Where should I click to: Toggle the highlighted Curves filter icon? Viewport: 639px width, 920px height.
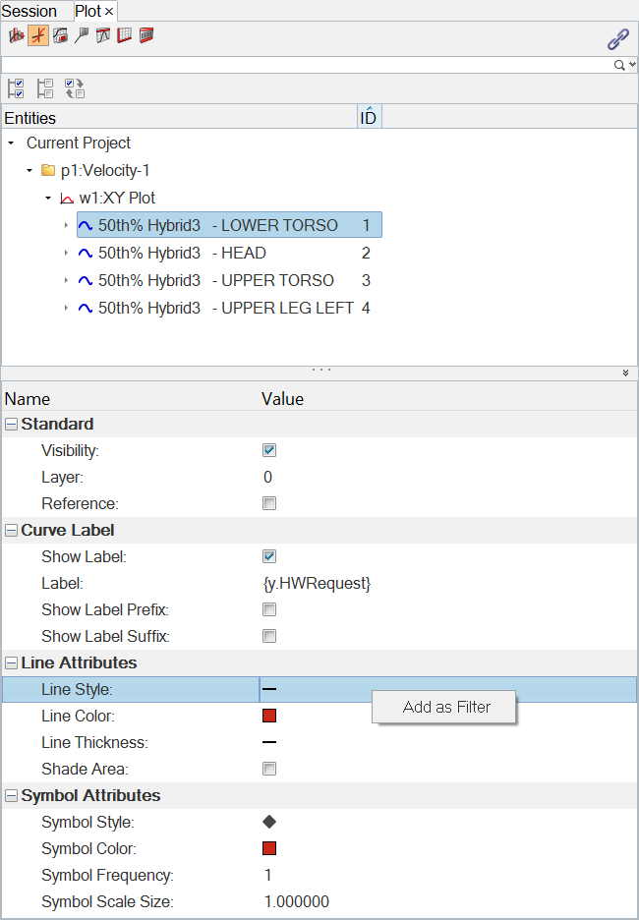(37, 36)
